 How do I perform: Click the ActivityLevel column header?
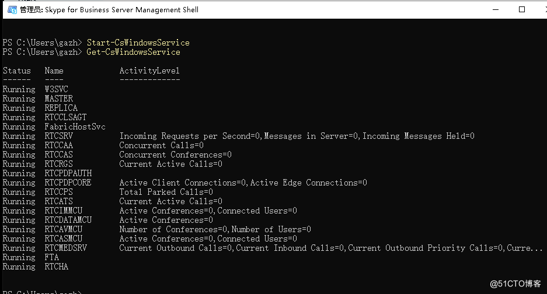[149, 71]
